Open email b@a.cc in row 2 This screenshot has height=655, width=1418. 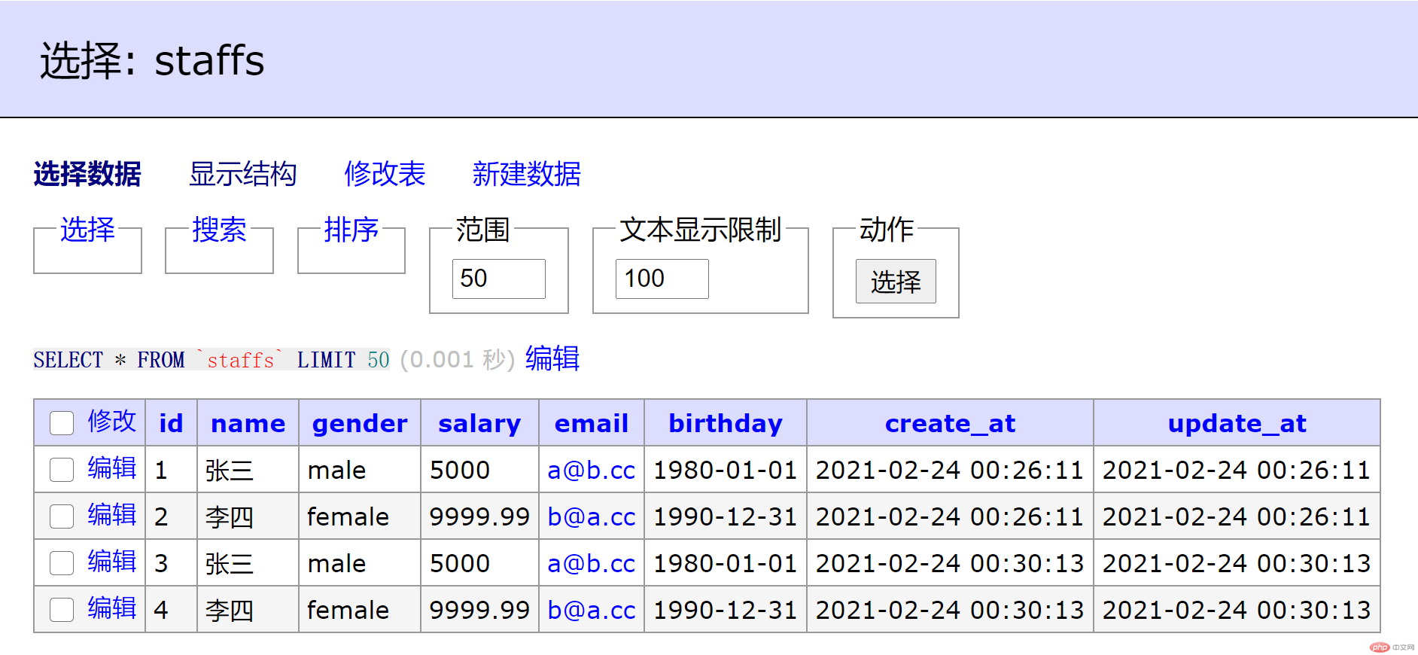point(592,517)
